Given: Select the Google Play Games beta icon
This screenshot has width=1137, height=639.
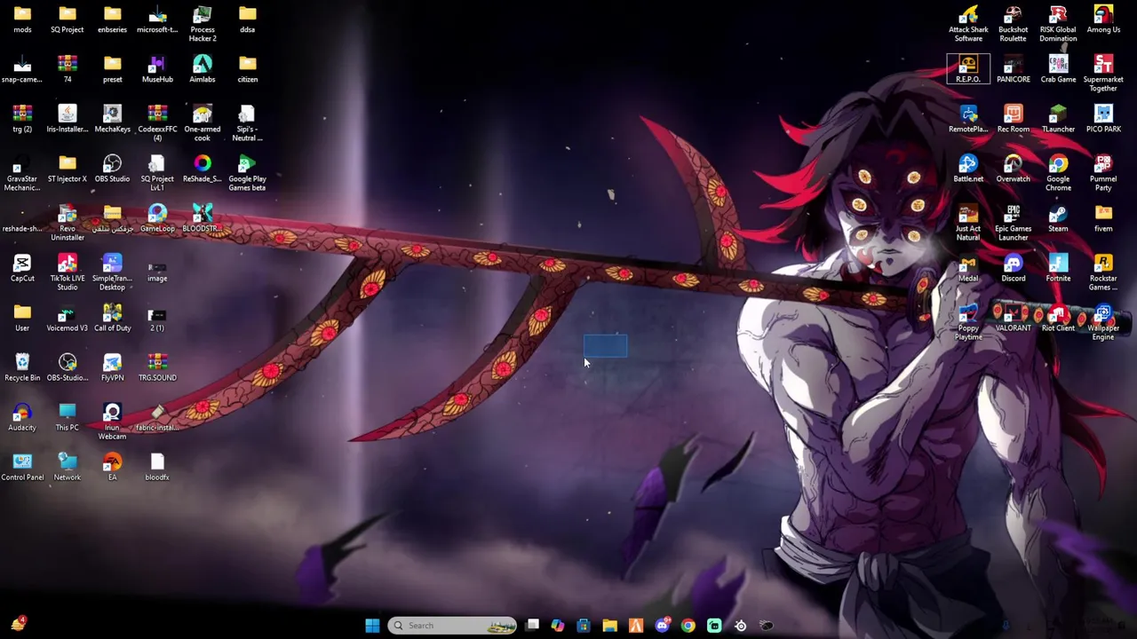Looking at the screenshot, I should (247, 172).
